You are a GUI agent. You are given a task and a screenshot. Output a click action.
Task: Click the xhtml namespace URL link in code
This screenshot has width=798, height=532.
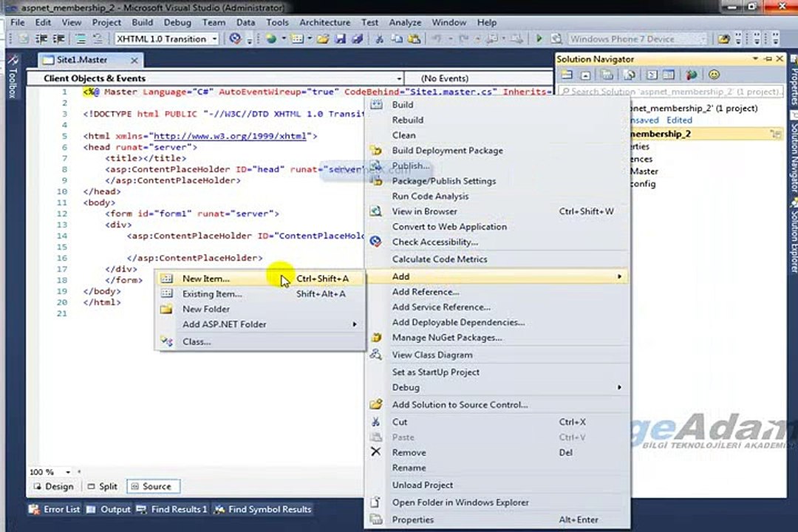tap(230, 136)
